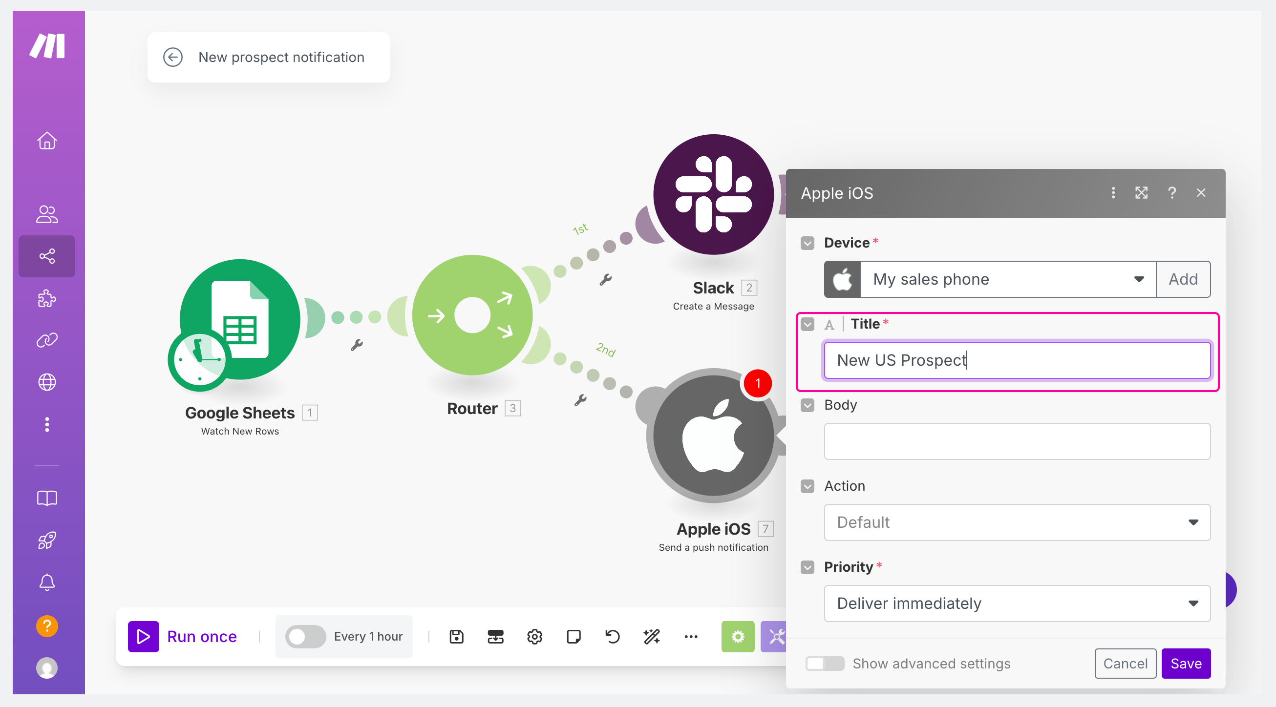Screen dimensions: 1276x707
Task: Open the Deliver immediately priority dropdown
Action: click(1017, 603)
